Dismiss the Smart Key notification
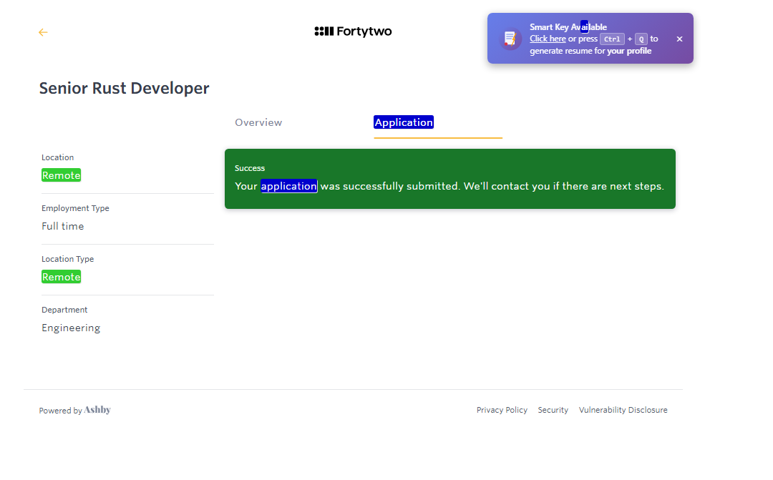Image resolution: width=773 pixels, height=480 pixels. click(x=679, y=39)
